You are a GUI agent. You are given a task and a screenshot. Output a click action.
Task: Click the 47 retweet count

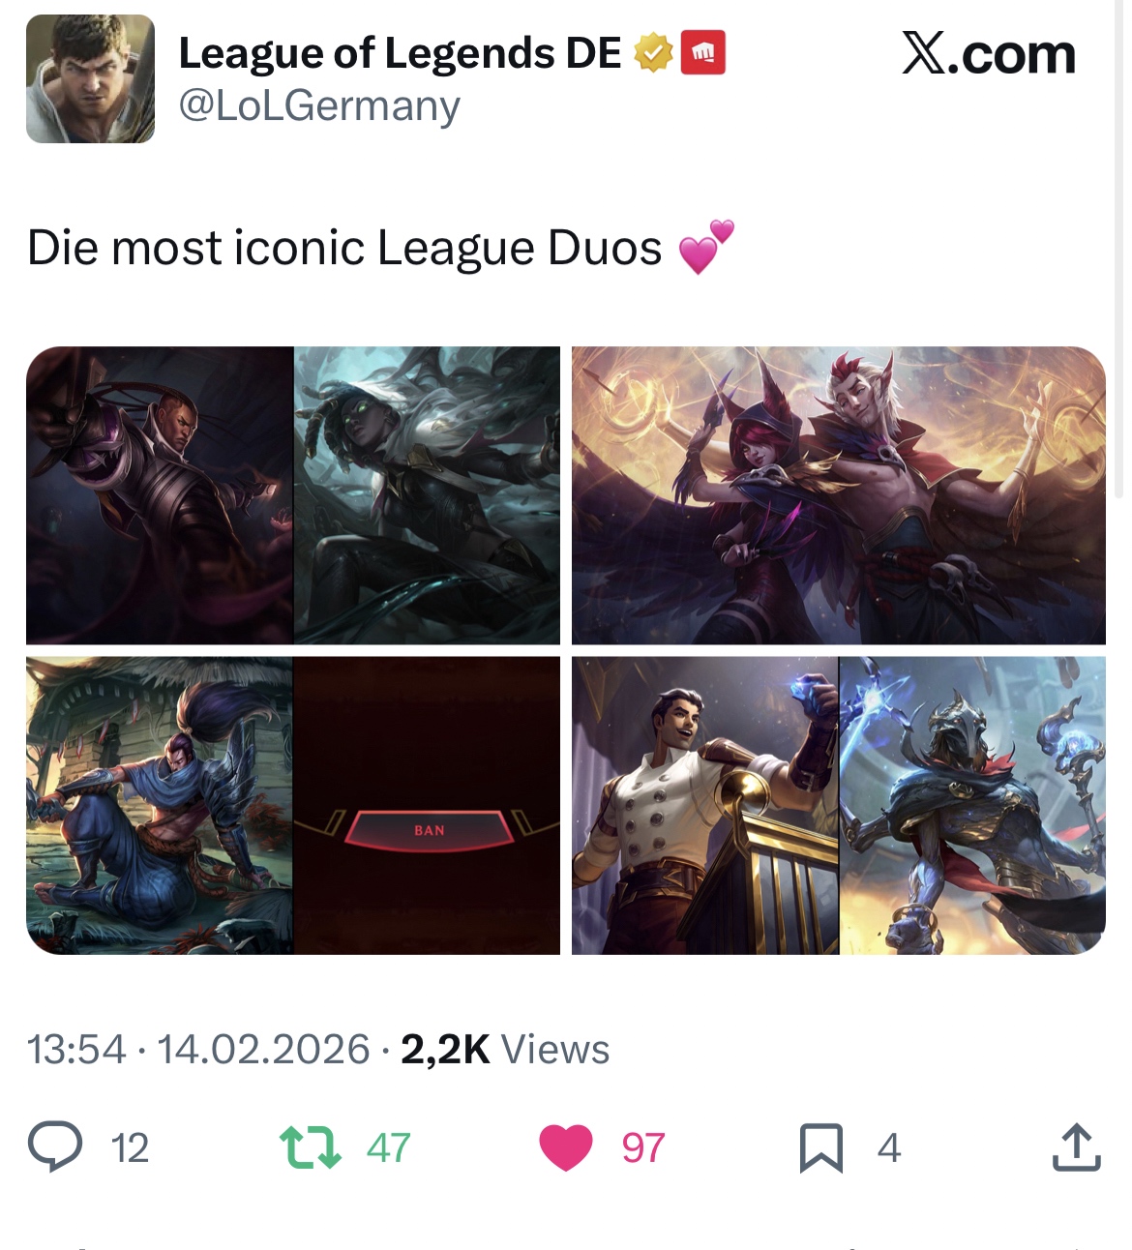click(389, 1148)
